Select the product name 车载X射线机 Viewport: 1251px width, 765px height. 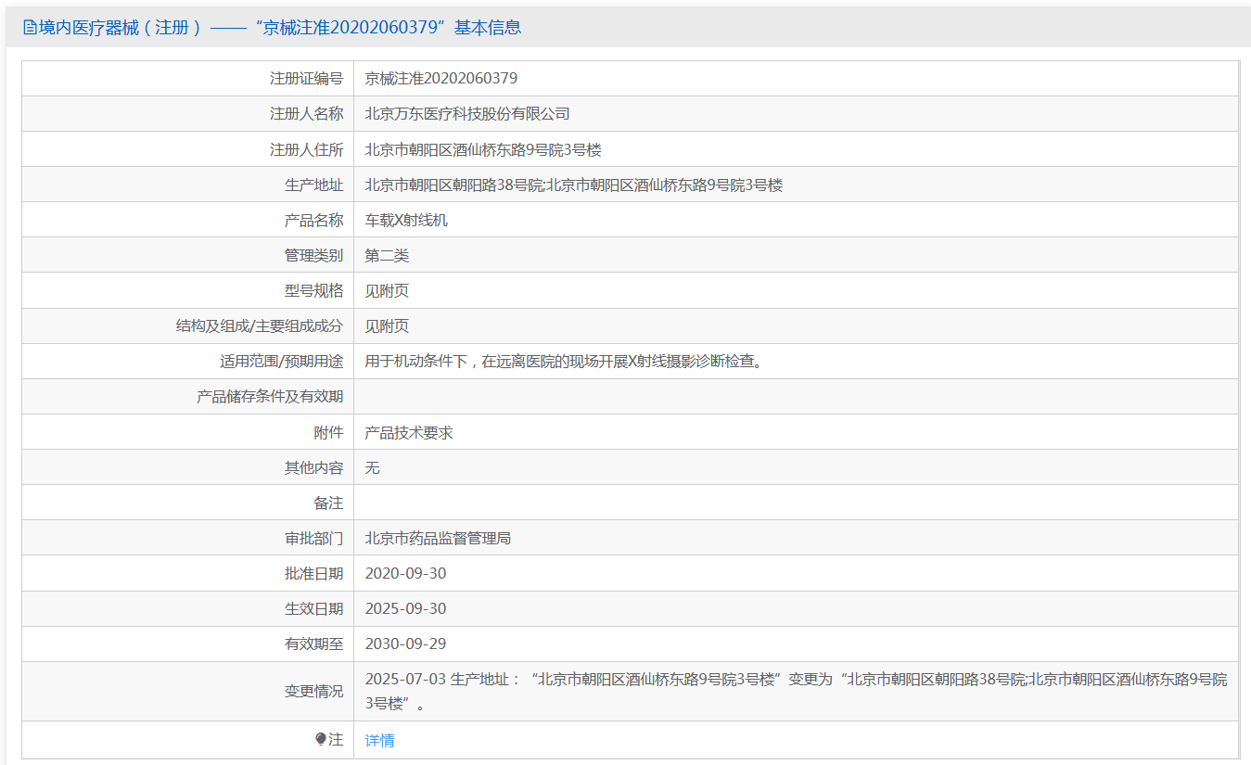click(x=406, y=220)
